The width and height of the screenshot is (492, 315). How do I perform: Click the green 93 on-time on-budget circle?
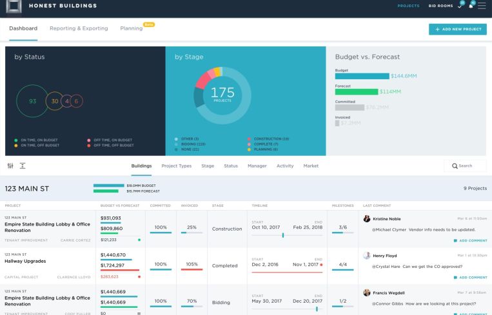coord(32,101)
